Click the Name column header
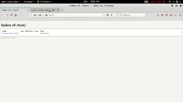This screenshot has height=102, width=183. (x=5, y=31)
